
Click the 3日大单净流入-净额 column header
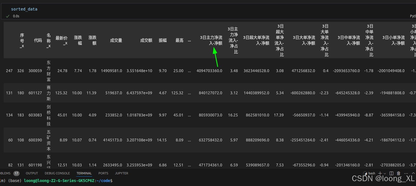tap(304, 40)
